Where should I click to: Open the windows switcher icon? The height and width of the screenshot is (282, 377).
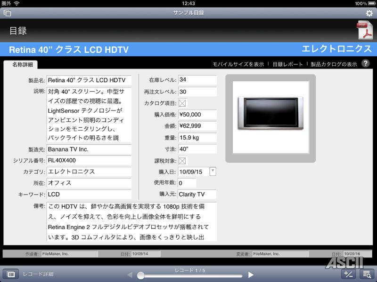[8, 13]
